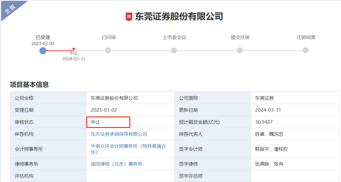This screenshot has height=182, width=341.
Task: Click the 项目基本信息 section heading
Action: click(x=29, y=85)
